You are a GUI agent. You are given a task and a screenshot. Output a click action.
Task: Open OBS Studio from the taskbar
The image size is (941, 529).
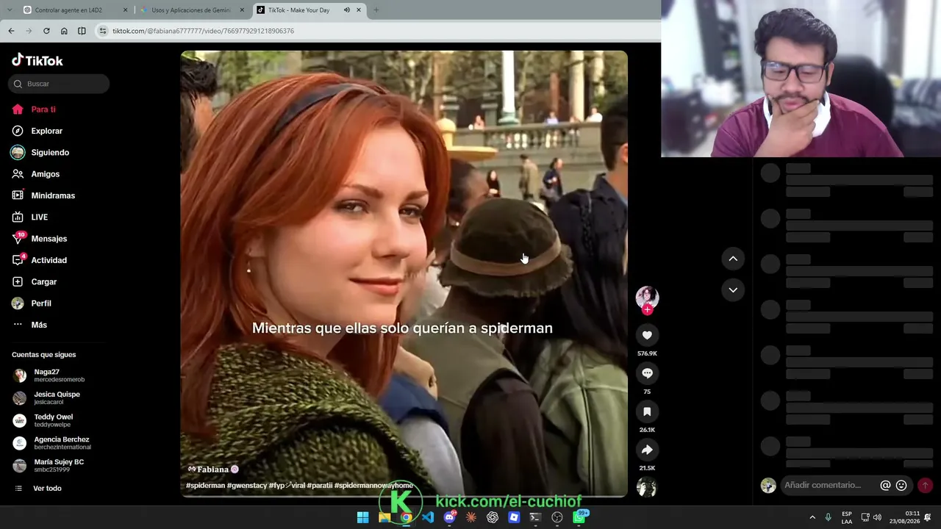(557, 517)
